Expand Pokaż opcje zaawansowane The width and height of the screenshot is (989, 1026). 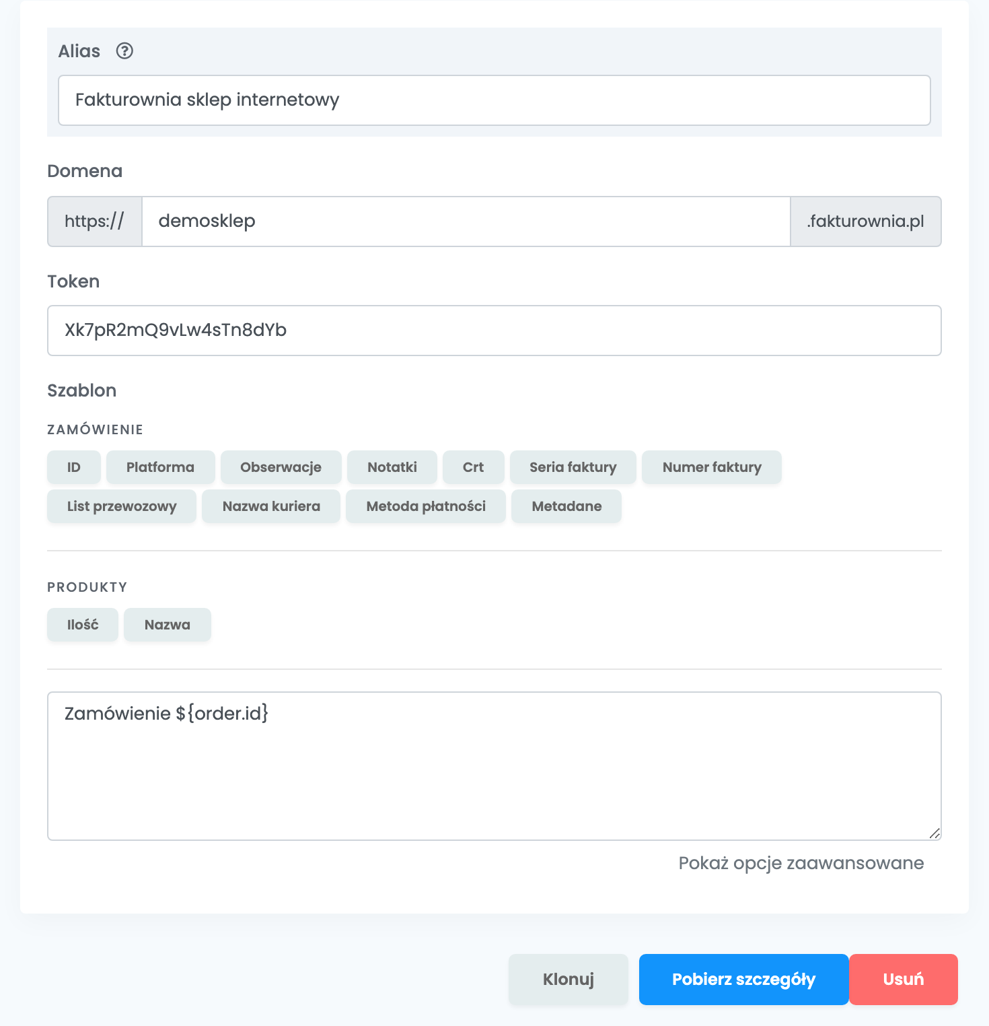pyautogui.click(x=801, y=864)
